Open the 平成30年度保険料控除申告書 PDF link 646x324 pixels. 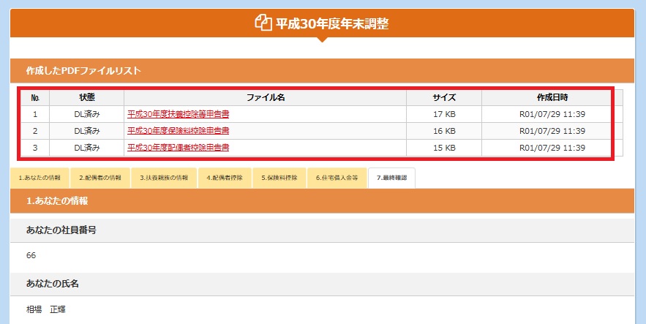coord(179,131)
